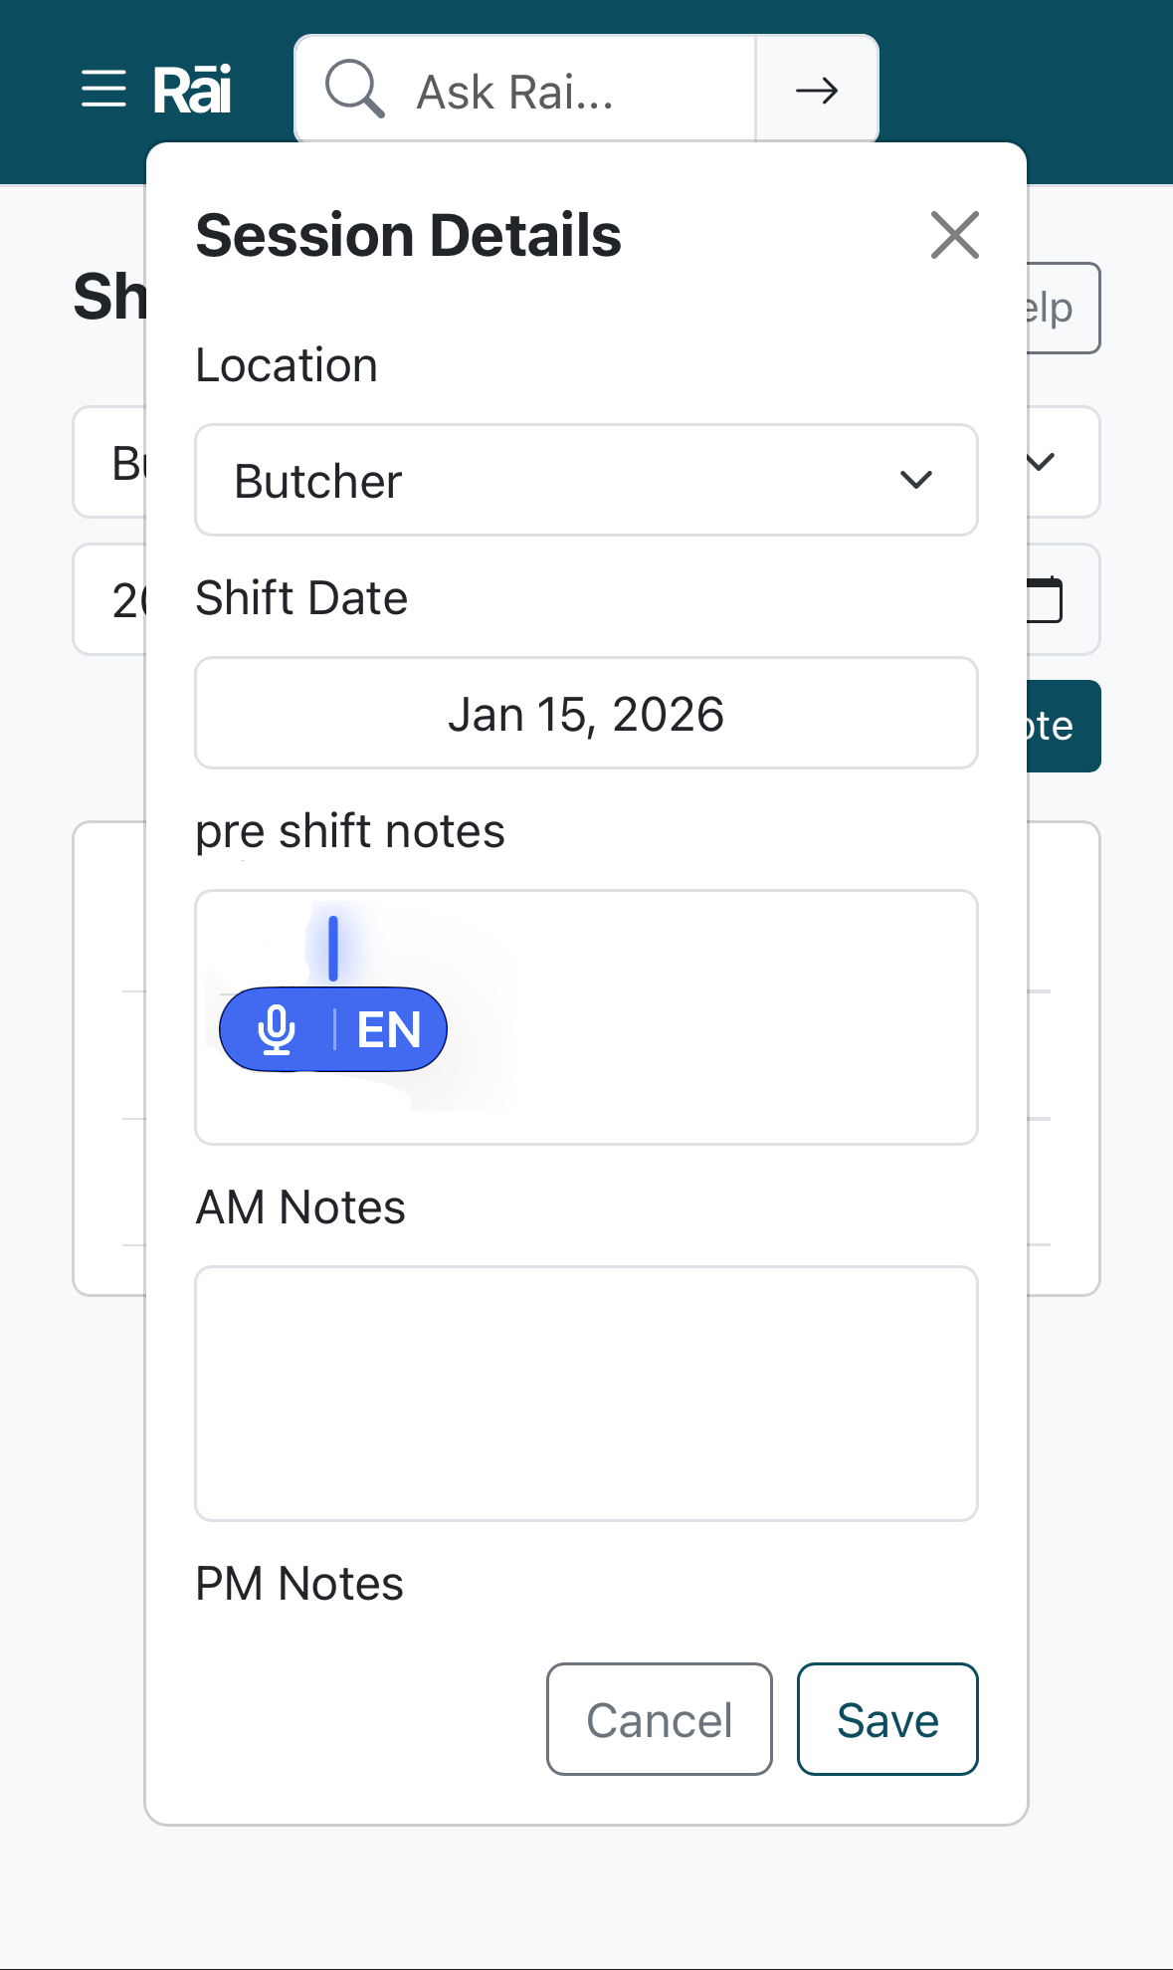1173x1970 pixels.
Task: Cancel the Session Details changes
Action: coord(659,1719)
